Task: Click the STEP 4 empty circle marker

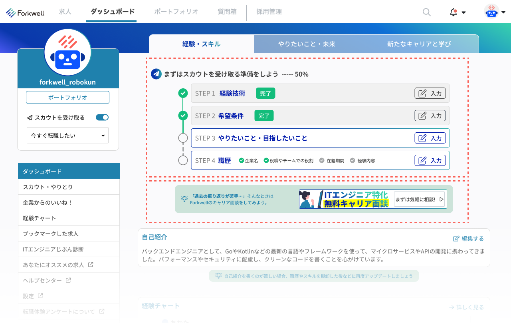Action: [183, 160]
